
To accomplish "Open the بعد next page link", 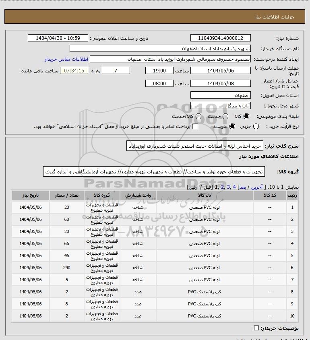I will (242, 187).
